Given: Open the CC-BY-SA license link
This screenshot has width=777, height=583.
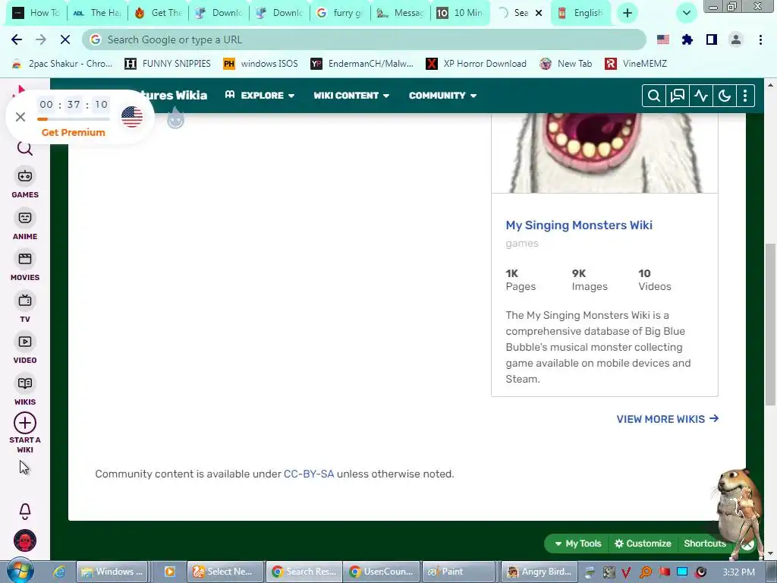Looking at the screenshot, I should coord(309,474).
